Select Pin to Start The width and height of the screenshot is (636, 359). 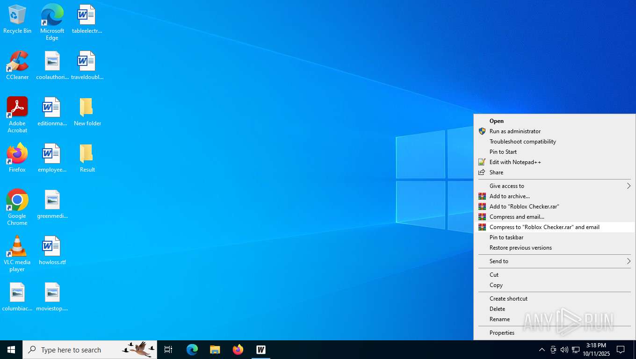[x=554, y=152]
